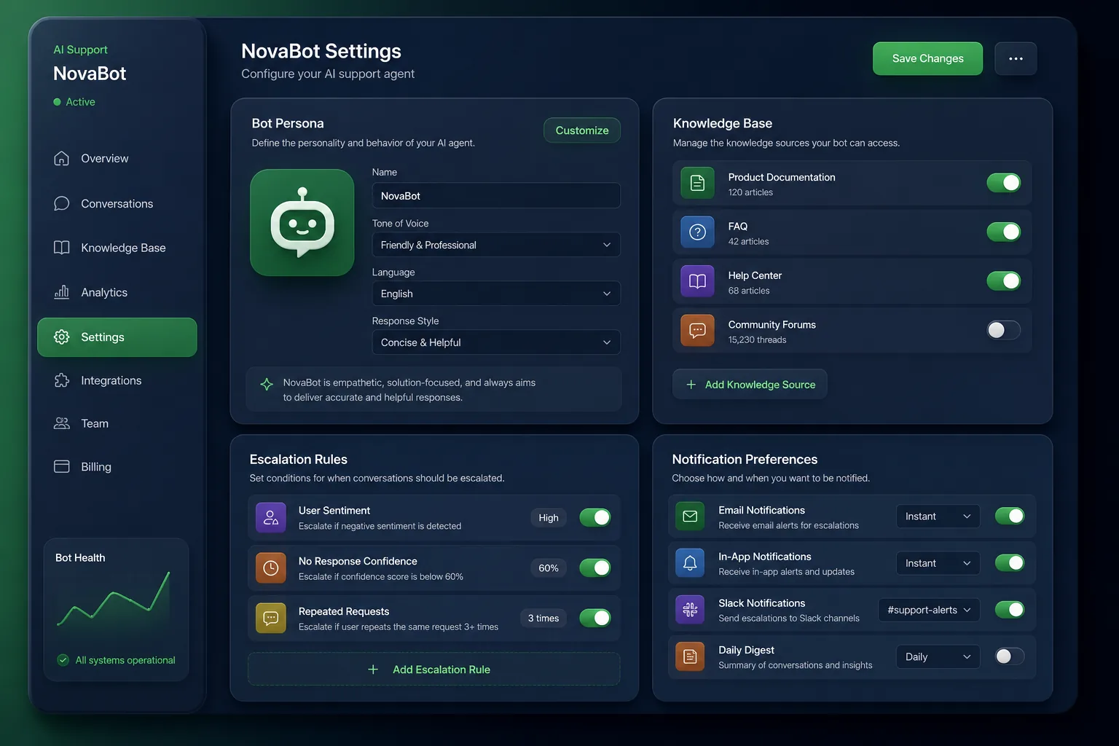
Task: Click the sparkle icon beside persona description
Action: (267, 384)
